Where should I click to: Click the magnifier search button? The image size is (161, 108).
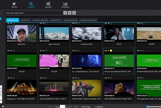[x=65, y=13]
